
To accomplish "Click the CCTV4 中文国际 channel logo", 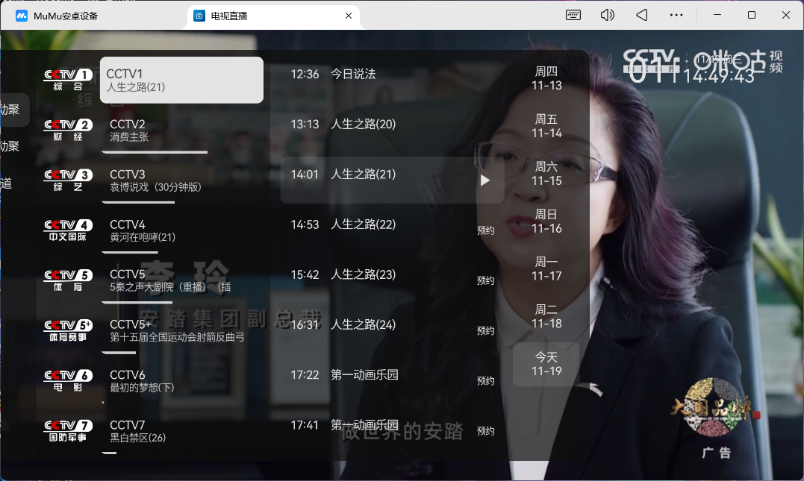I will click(68, 230).
